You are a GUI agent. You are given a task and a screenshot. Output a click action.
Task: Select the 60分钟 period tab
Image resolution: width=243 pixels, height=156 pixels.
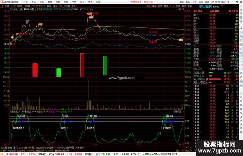click(42, 6)
